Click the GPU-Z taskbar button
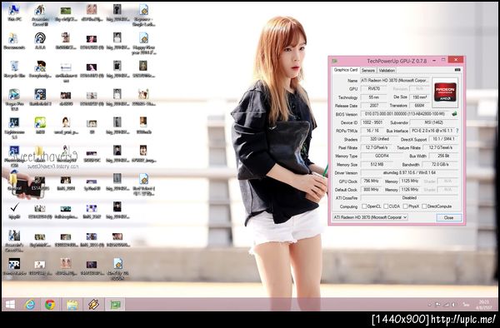The height and width of the screenshot is (328, 500). (x=115, y=305)
